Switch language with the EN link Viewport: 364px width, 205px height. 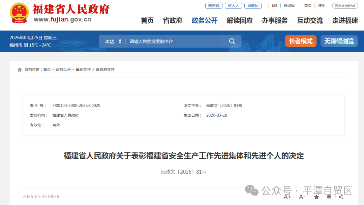pos(274,5)
